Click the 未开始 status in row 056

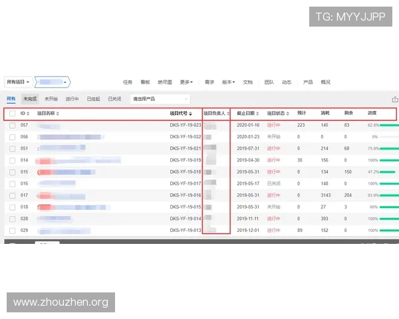coord(273,137)
